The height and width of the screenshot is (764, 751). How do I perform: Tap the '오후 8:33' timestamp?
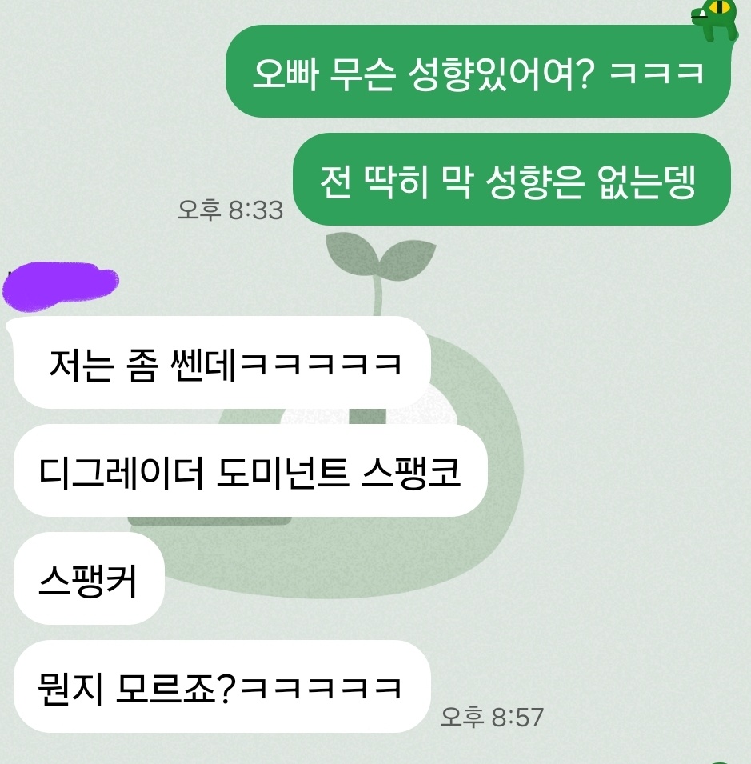coord(230,210)
